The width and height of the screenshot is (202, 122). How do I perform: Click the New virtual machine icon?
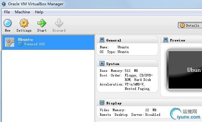[7, 23]
